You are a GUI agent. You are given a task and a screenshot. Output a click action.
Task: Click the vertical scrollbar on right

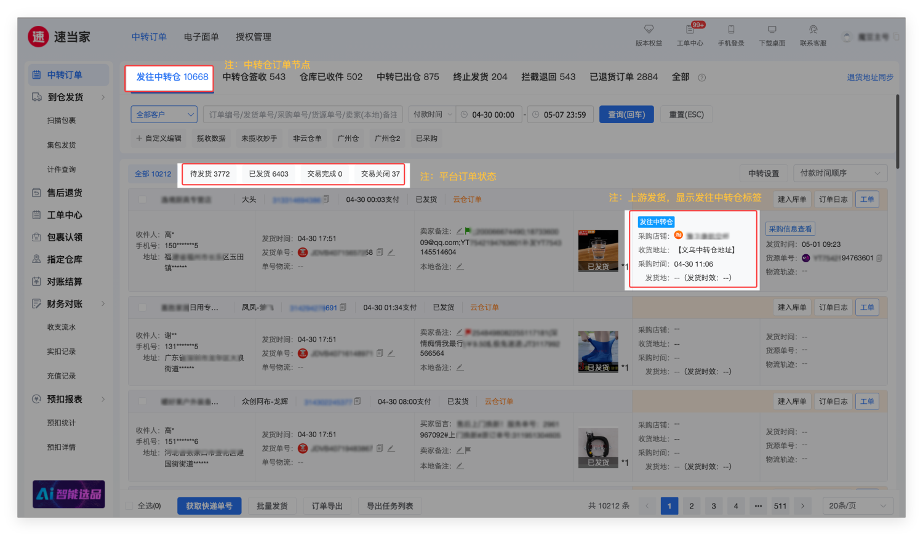point(898,132)
